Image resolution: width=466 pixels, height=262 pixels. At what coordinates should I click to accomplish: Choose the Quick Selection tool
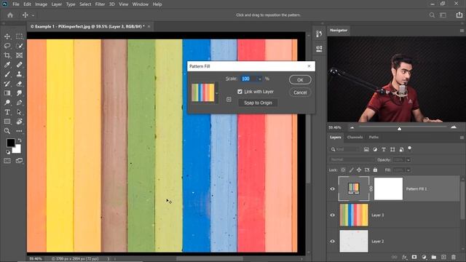point(20,46)
